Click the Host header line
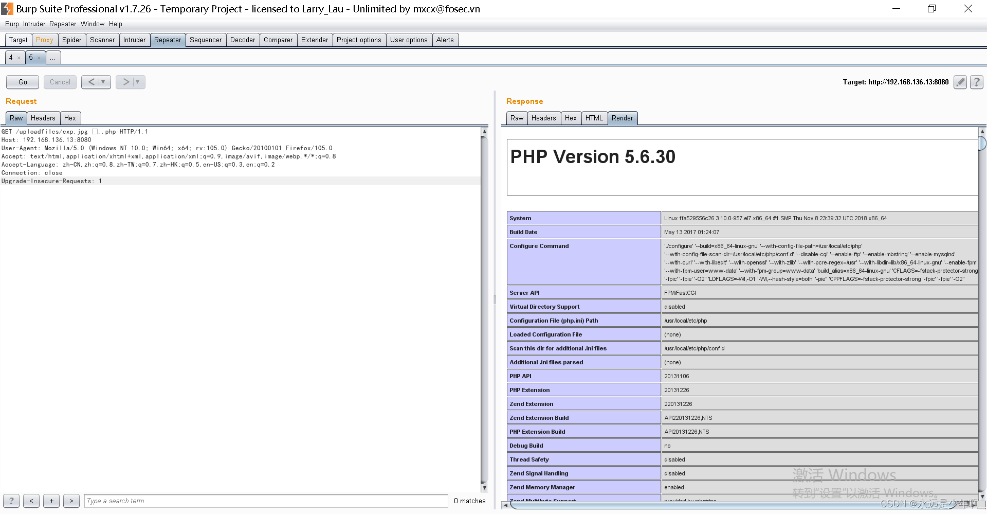Viewport: 987px width, 514px height. pyautogui.click(x=46, y=140)
